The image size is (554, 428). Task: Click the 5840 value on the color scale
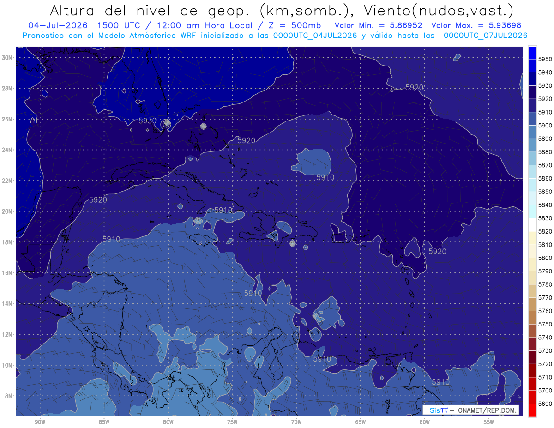point(545,205)
